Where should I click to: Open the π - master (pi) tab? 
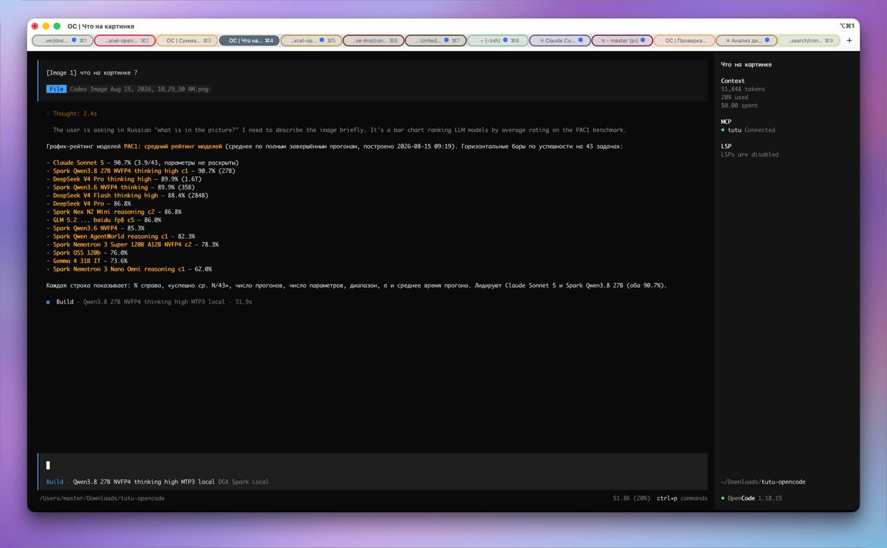pyautogui.click(x=622, y=40)
